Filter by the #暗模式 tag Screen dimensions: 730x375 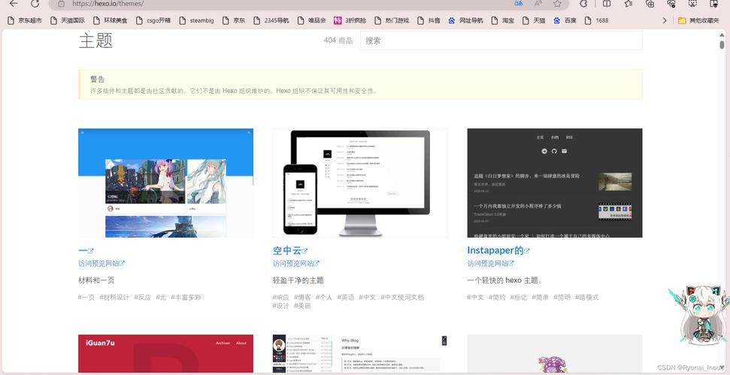[x=586, y=297]
